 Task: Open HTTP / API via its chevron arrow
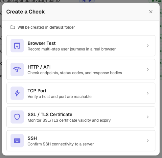[148, 69]
